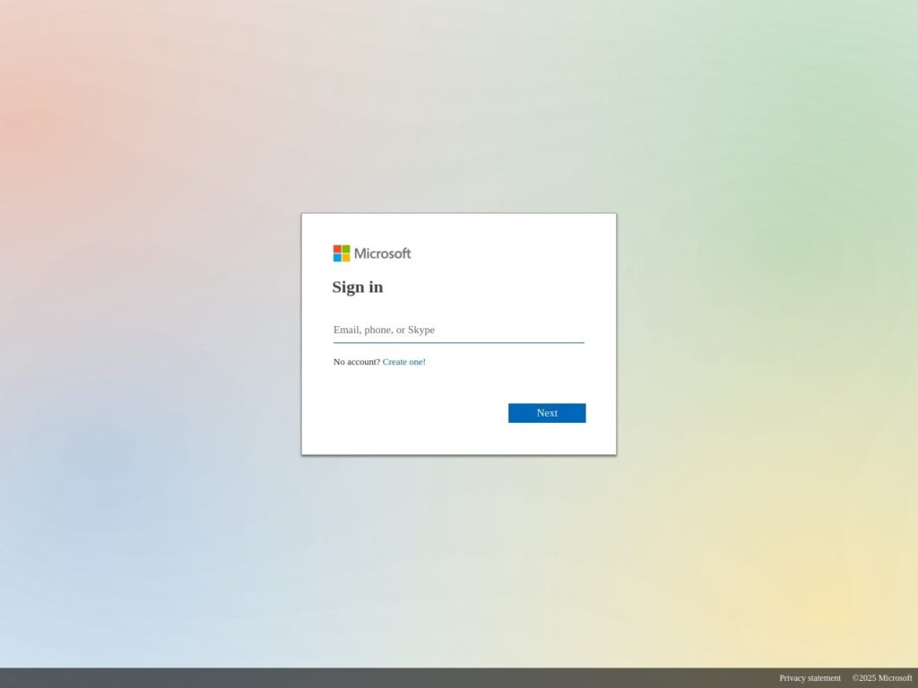Click the green square of the Microsoft logo
The image size is (918, 688).
point(346,248)
